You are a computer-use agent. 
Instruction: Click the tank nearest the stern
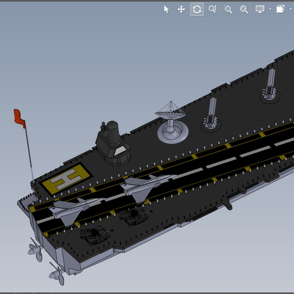pyautogui.click(x=95, y=235)
